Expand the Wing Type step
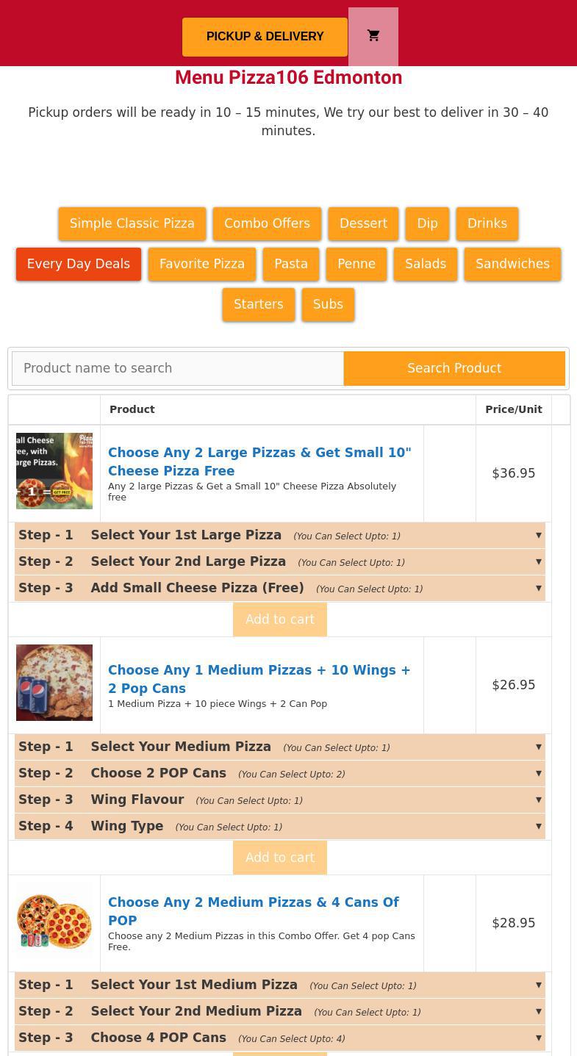 pyautogui.click(x=279, y=827)
